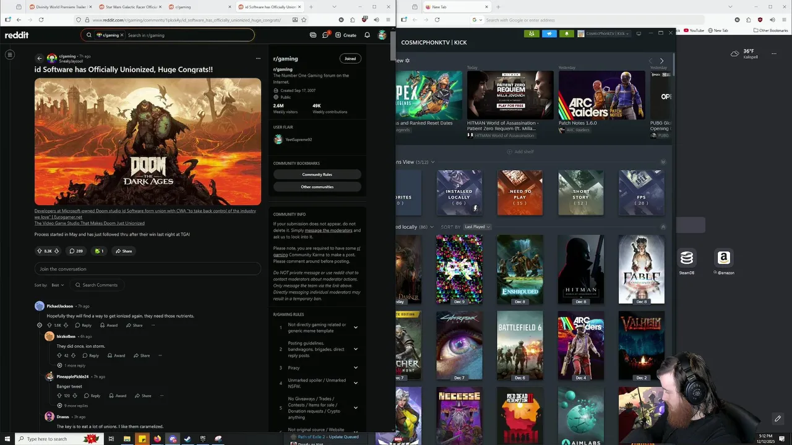Viewport: 792px width, 445px height.
Task: Open the CosmicPhonkTV account dropdown in Steam
Action: [604, 33]
